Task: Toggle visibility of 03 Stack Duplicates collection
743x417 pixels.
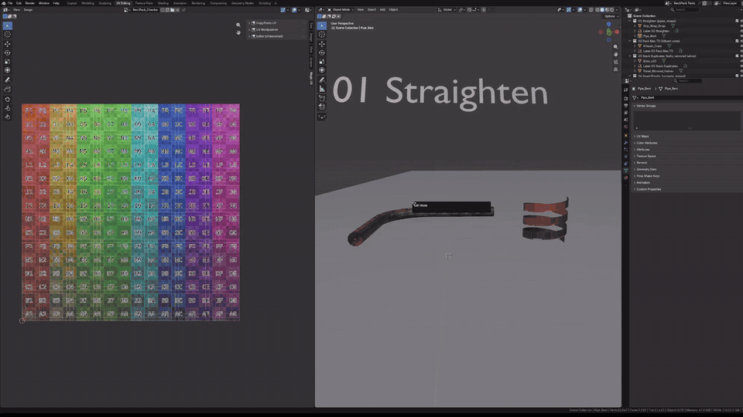Action: click(x=741, y=56)
